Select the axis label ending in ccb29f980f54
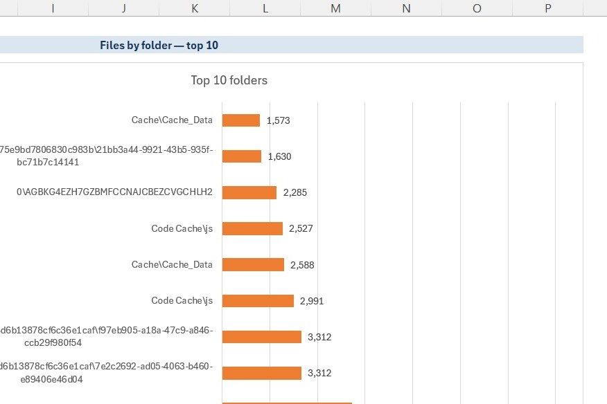 pyautogui.click(x=106, y=336)
